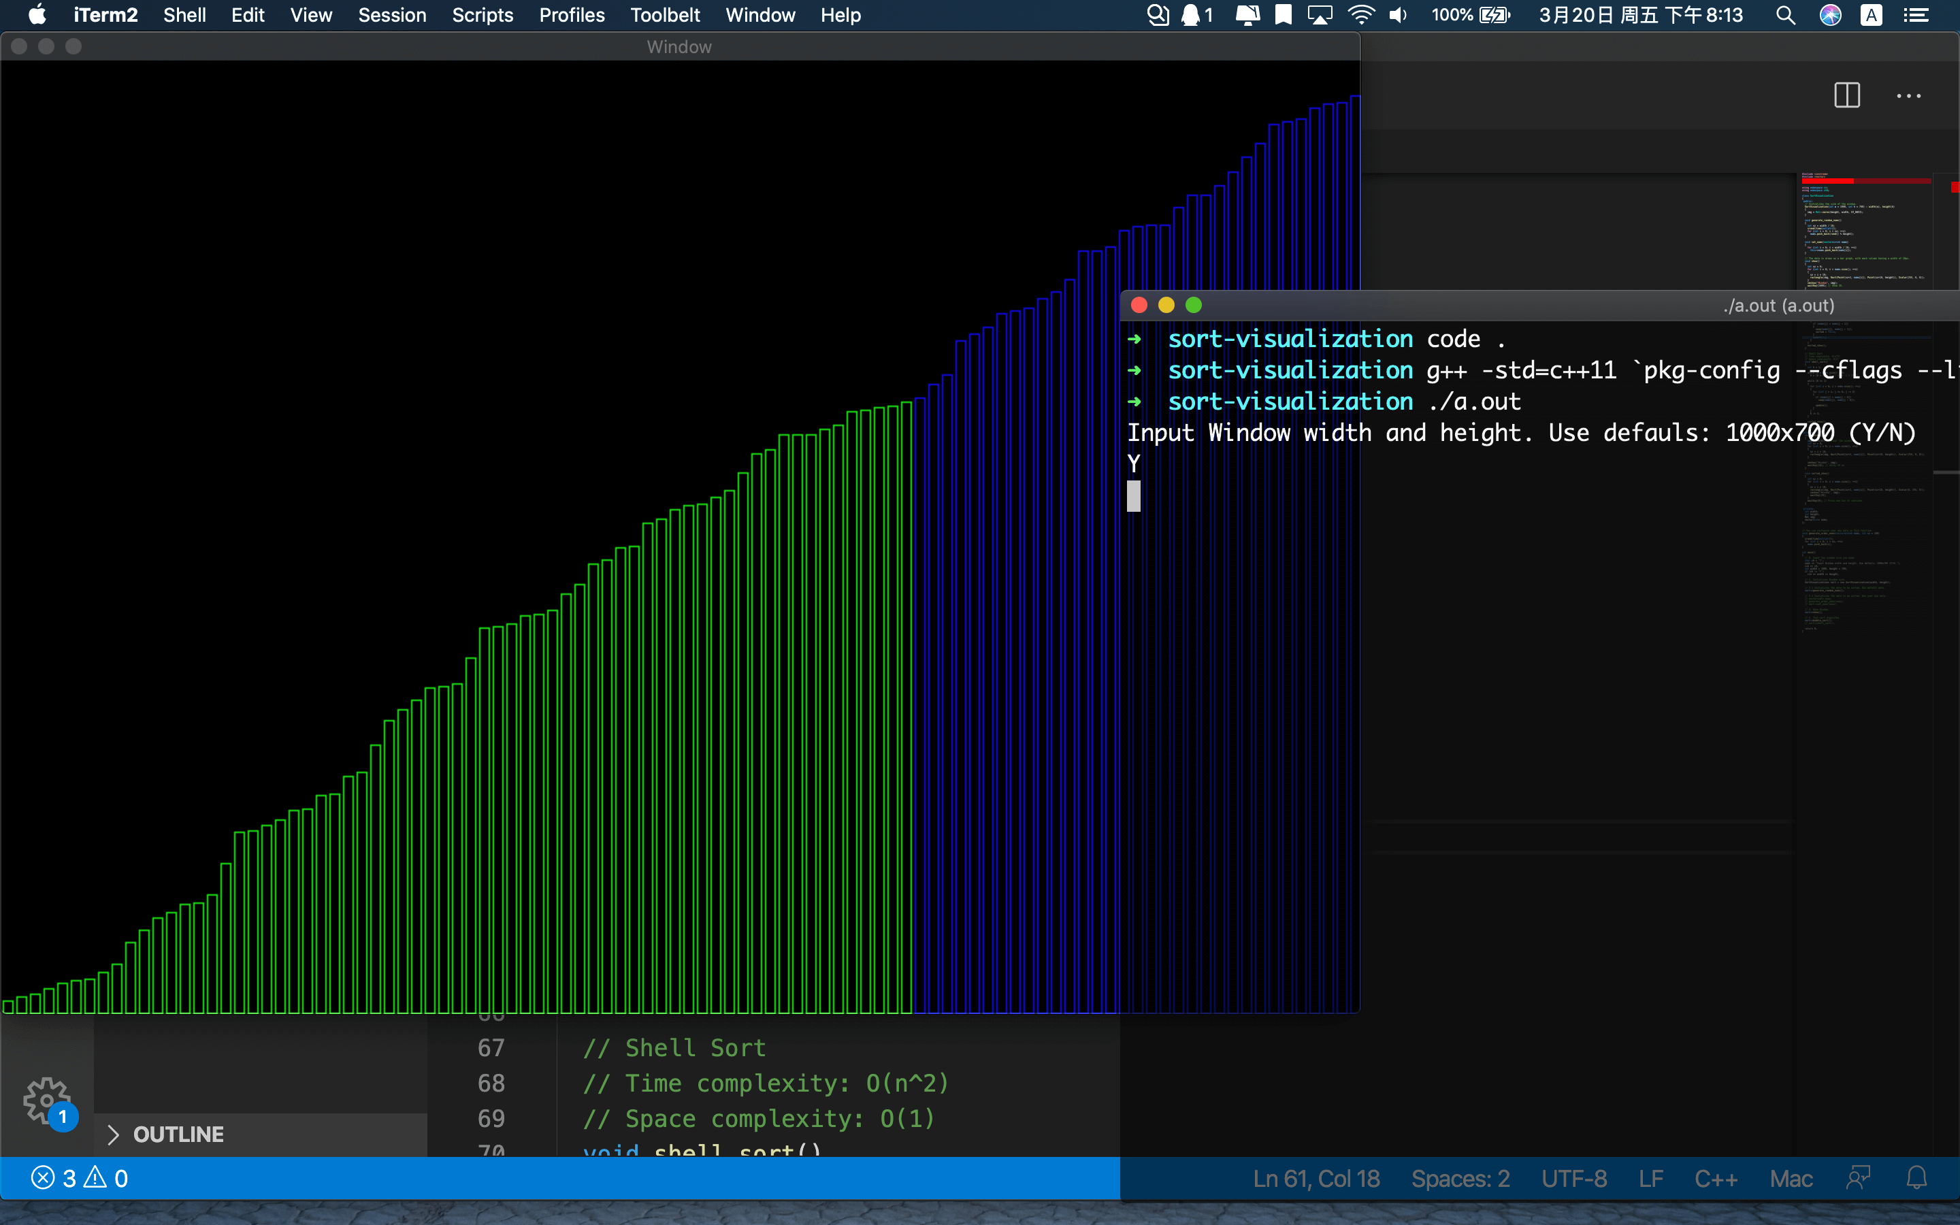Click the Spaces: 2 indentation button
The width and height of the screenshot is (1960, 1225).
pyautogui.click(x=1460, y=1178)
